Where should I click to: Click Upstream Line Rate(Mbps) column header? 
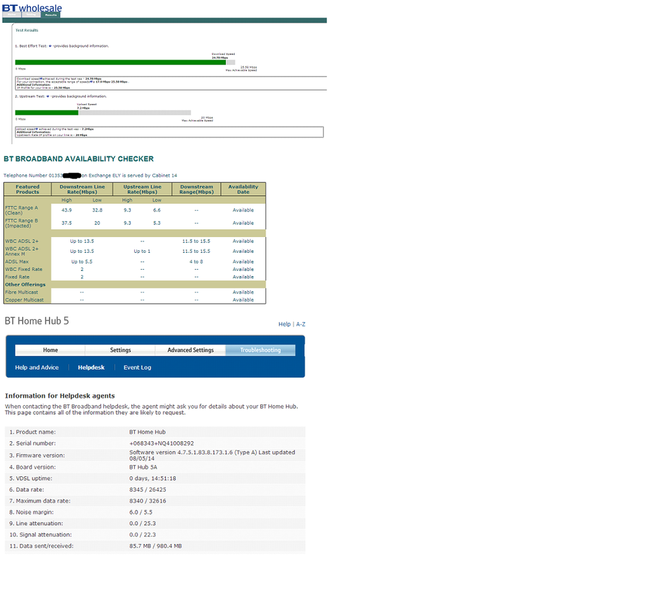pos(142,189)
